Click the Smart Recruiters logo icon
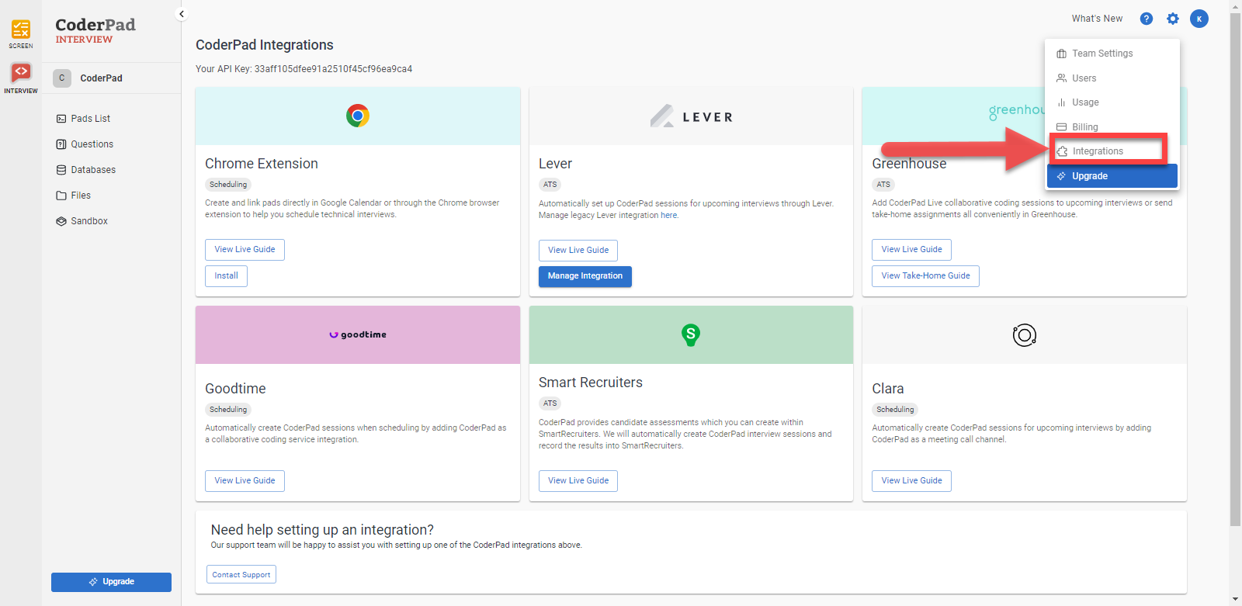Screen dimensions: 1242x606 [x=690, y=334]
